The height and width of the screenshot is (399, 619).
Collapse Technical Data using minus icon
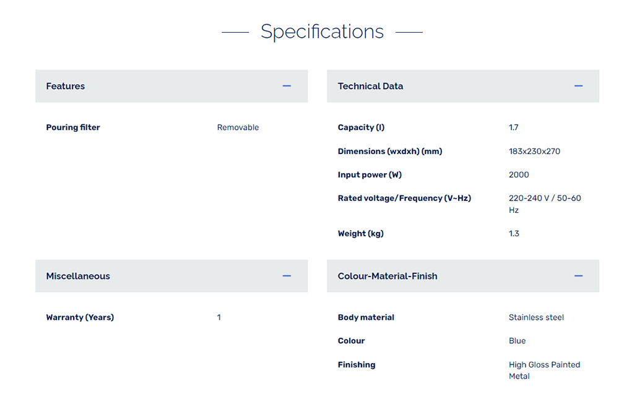[578, 86]
